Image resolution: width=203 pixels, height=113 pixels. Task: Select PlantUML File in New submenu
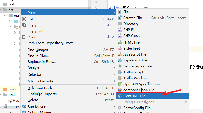coord(153,96)
